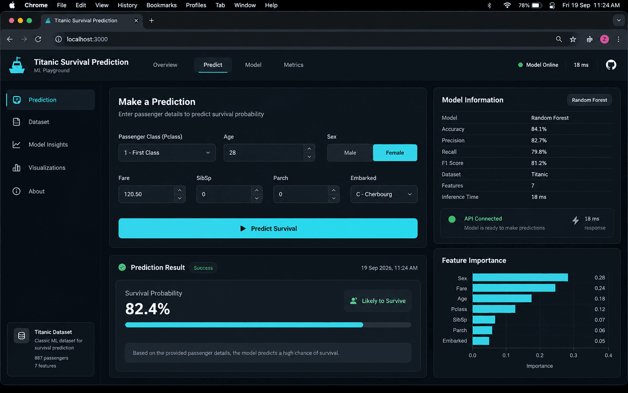Click the Chrome search magnifier icon
Viewport: 628px width, 393px height.
click(x=559, y=39)
